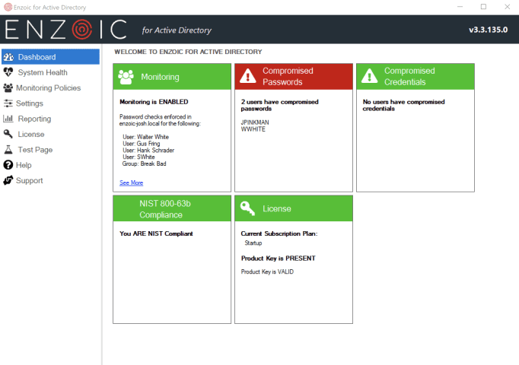Click the NIST 800-63b Compliance header

pos(171,208)
